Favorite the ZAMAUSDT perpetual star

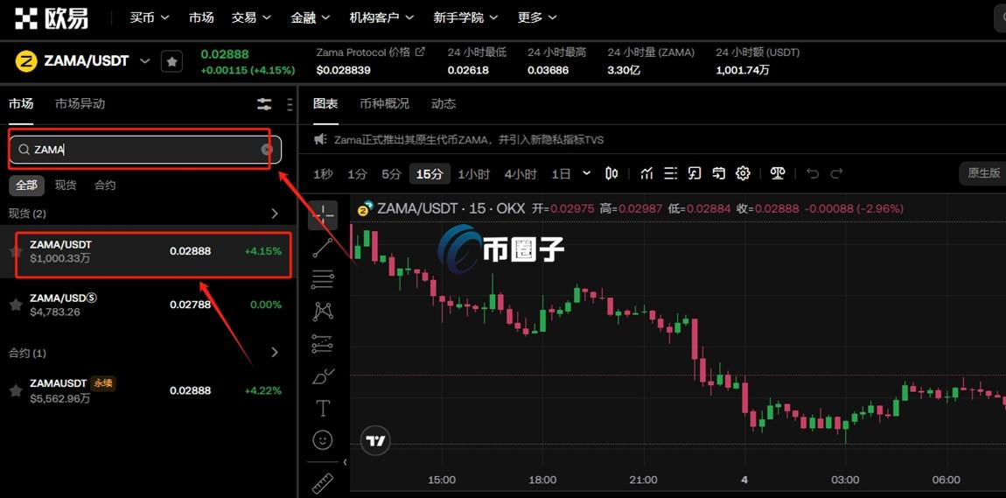(16, 391)
